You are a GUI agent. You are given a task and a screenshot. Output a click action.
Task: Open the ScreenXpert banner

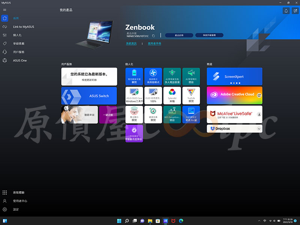click(x=235, y=76)
